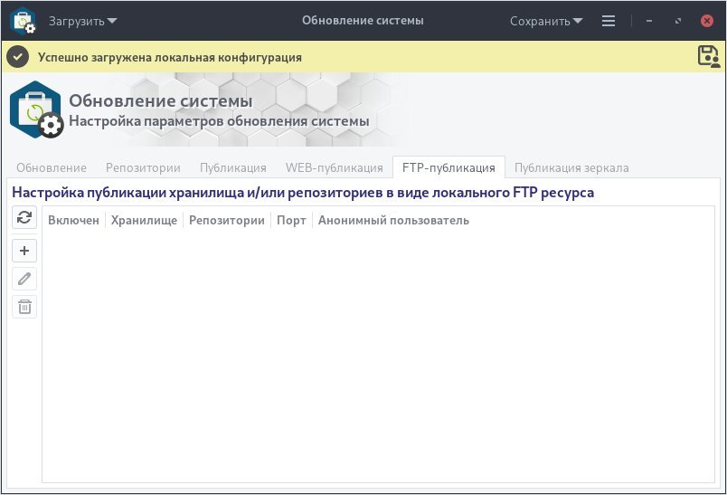This screenshot has height=495, width=727.
Task: Maximize the window
Action: click(678, 21)
